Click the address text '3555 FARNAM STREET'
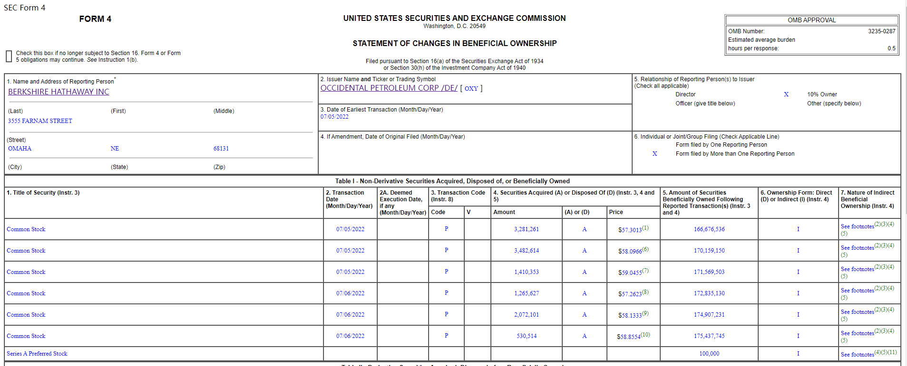 (x=40, y=121)
